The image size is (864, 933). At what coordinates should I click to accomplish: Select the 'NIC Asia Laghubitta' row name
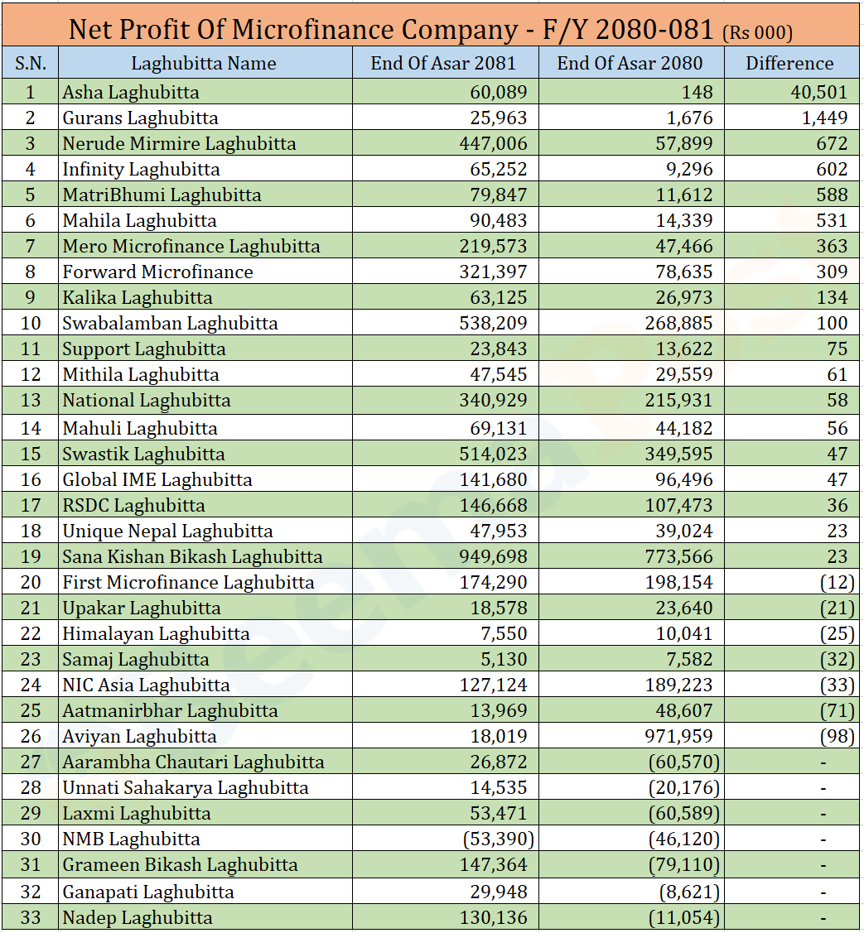[146, 685]
